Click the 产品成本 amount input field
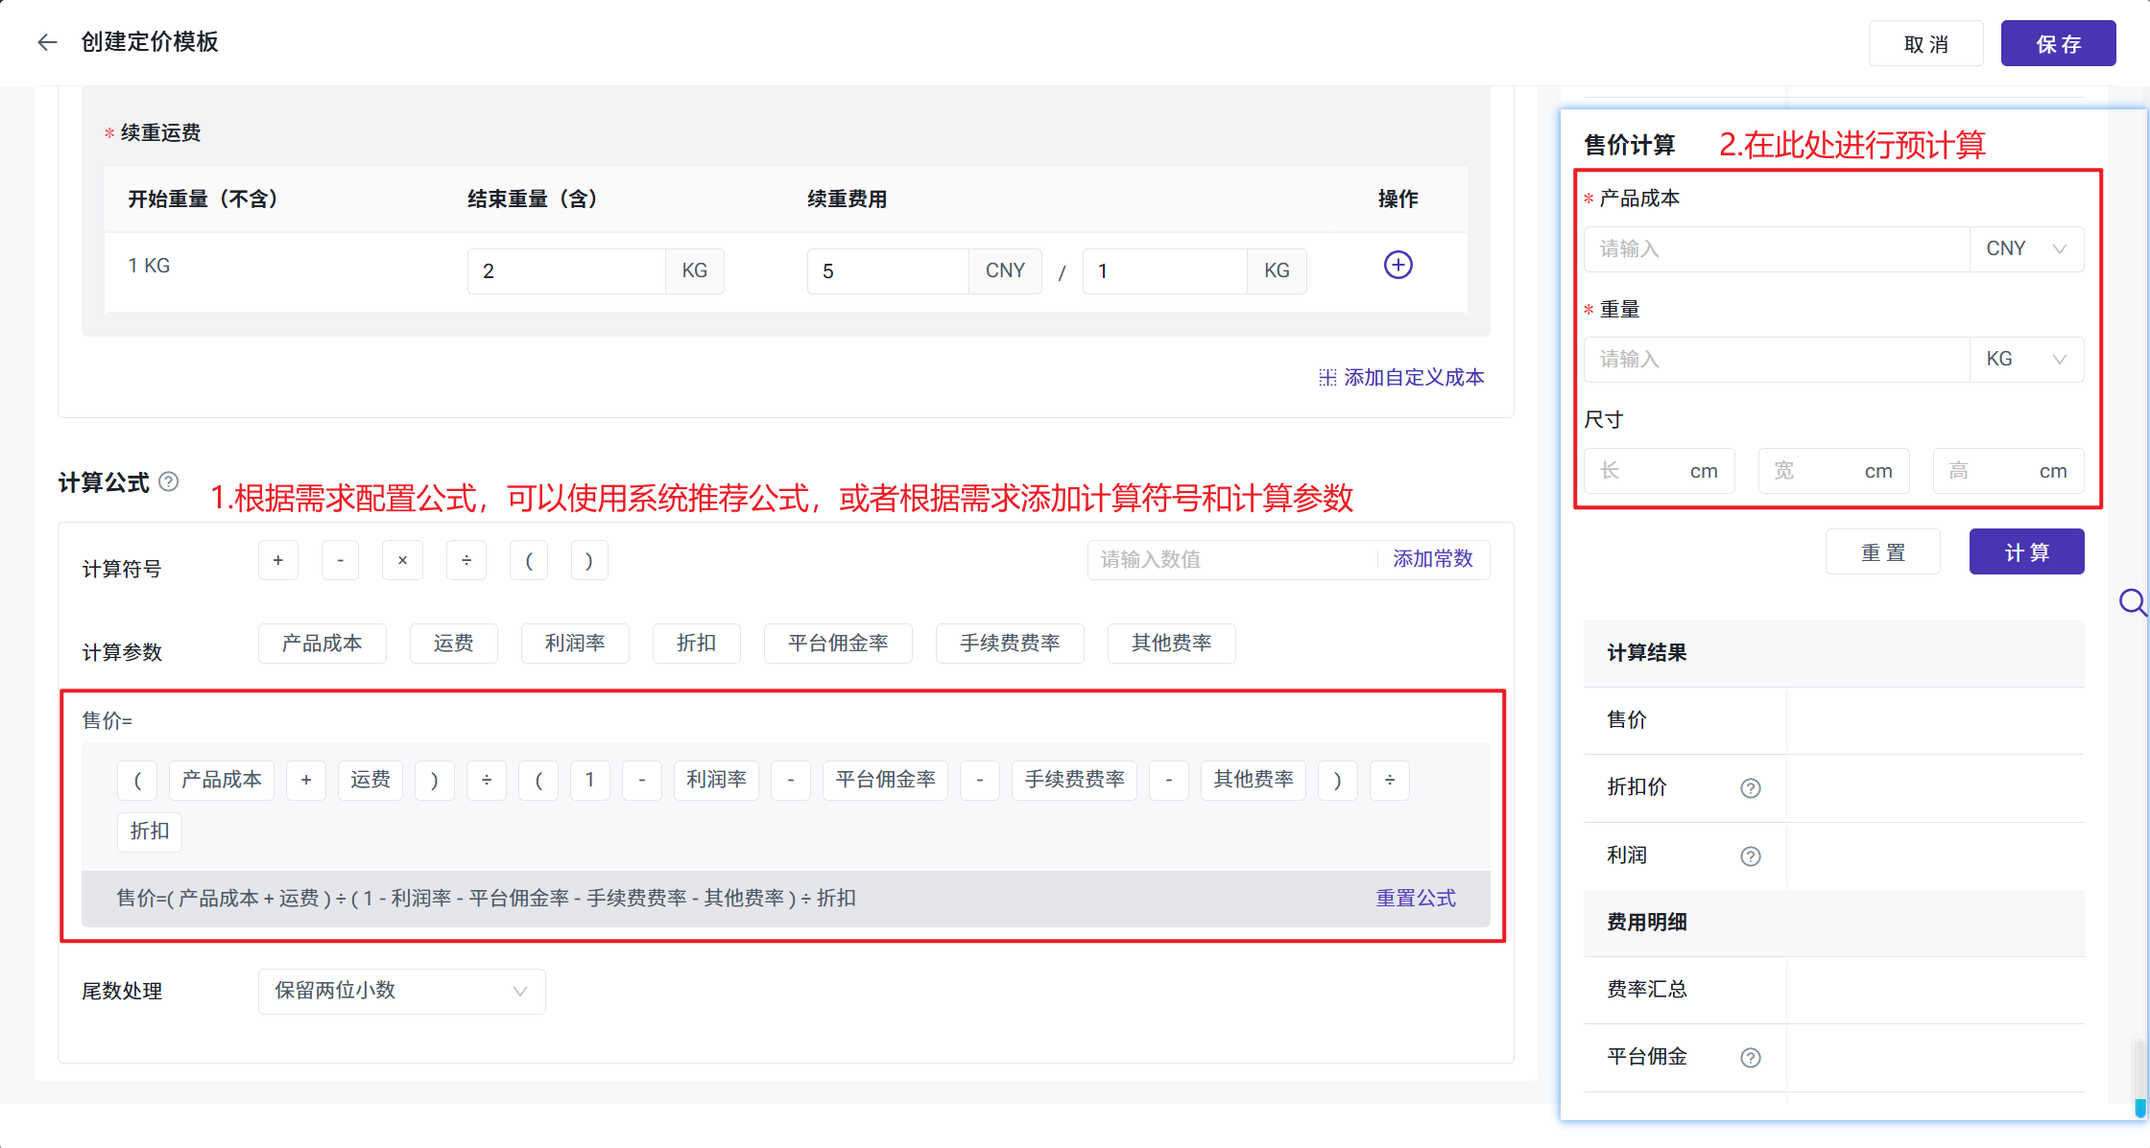This screenshot has height=1148, width=2150. click(1776, 249)
